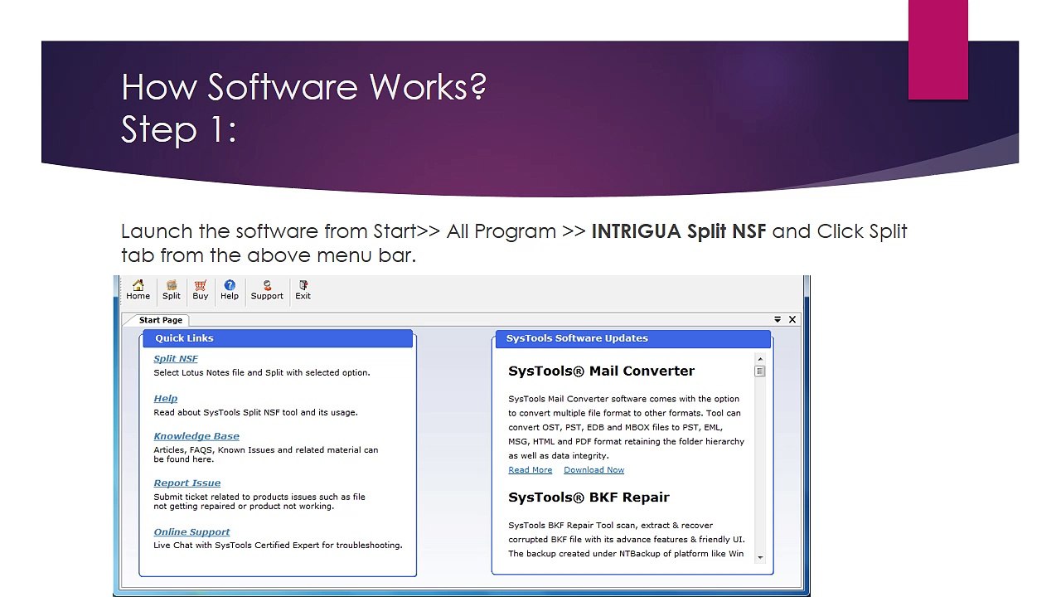Click Read More under Mail Converter
Screen dimensions: 1061x597
[530, 470]
